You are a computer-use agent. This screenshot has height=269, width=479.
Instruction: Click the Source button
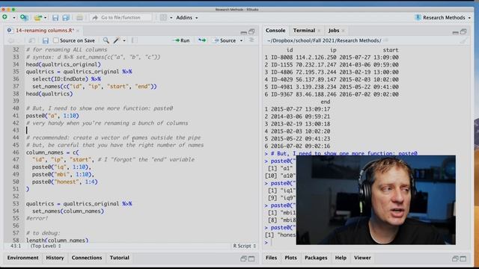click(x=225, y=40)
